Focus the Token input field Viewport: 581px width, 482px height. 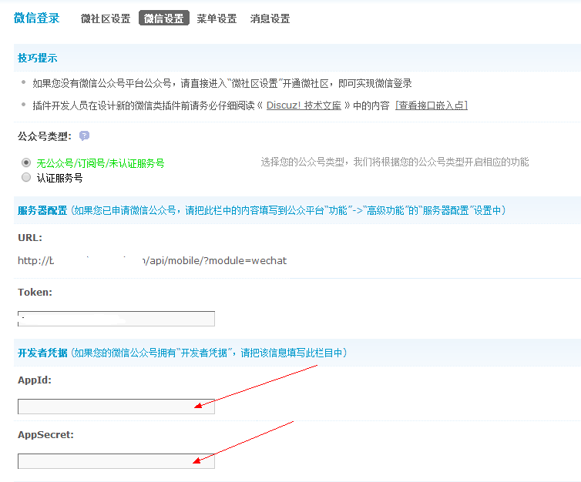tap(116, 319)
